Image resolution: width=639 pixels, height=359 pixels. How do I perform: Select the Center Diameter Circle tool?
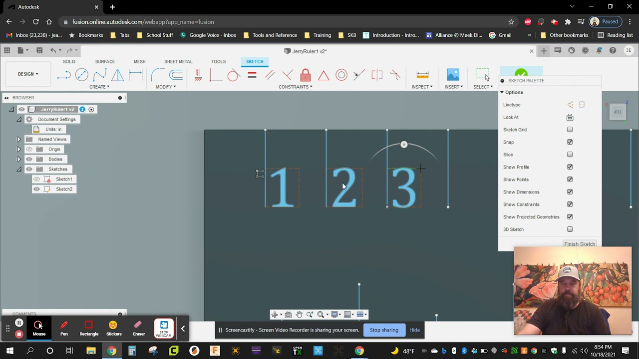(x=82, y=75)
